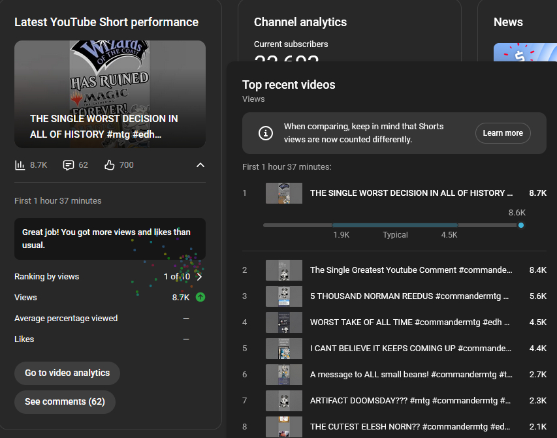Click the comments speech bubble icon
Image resolution: width=557 pixels, height=438 pixels.
pyautogui.click(x=69, y=165)
